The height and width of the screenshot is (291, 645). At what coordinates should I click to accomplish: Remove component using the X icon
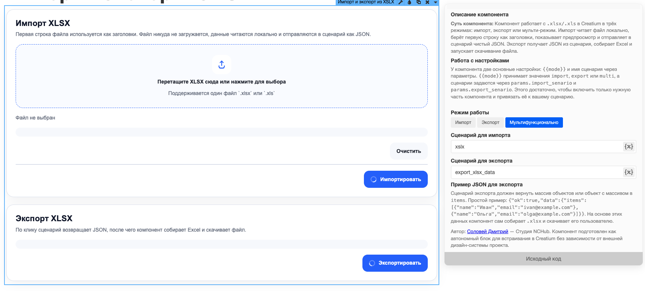(x=427, y=2)
